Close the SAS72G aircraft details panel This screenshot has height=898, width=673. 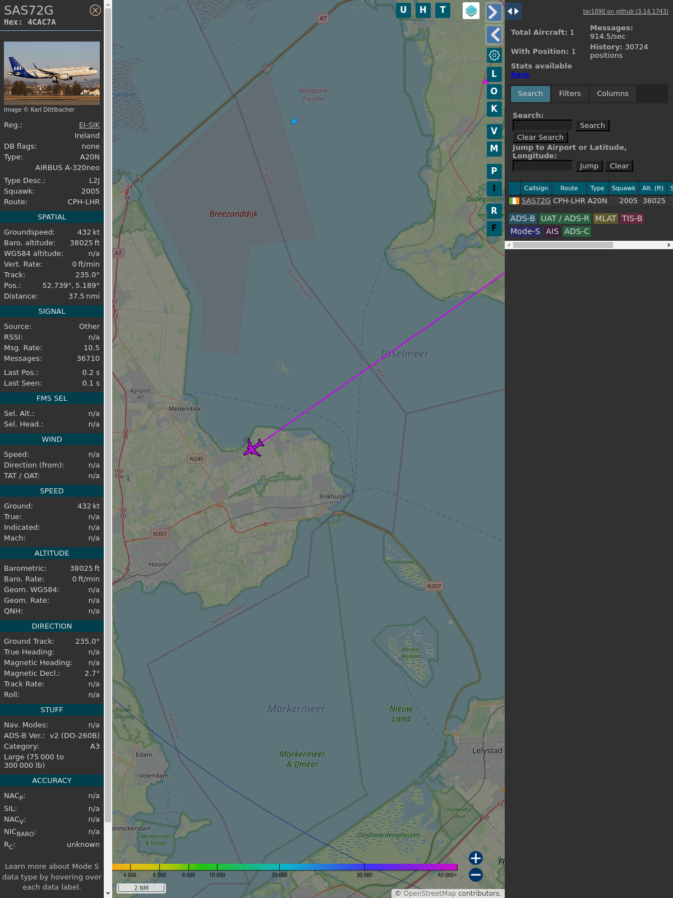(x=95, y=10)
